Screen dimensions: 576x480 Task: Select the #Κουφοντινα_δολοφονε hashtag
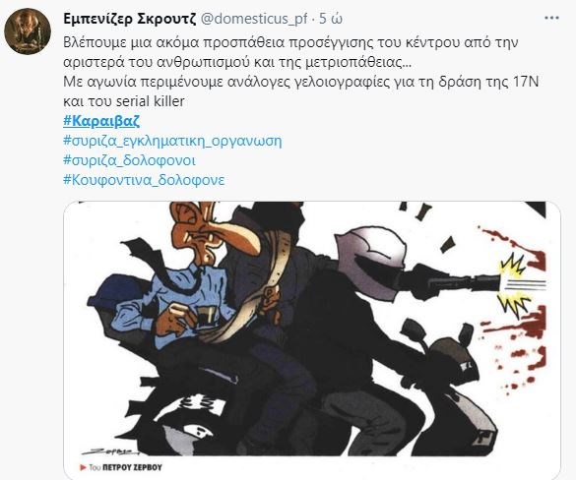pos(144,180)
